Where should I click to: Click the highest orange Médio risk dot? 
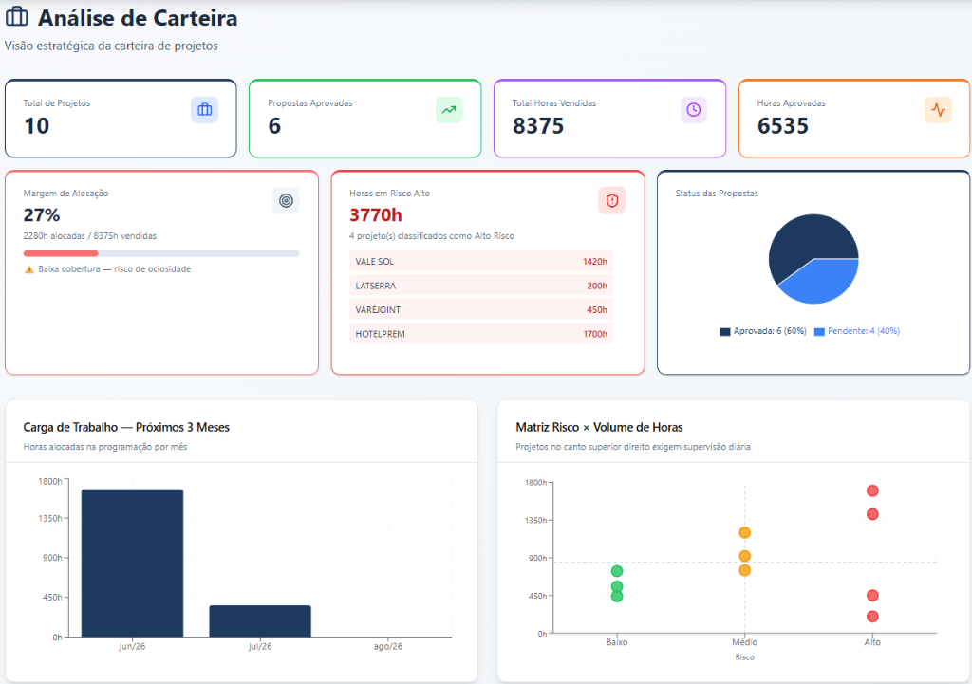[x=744, y=533]
